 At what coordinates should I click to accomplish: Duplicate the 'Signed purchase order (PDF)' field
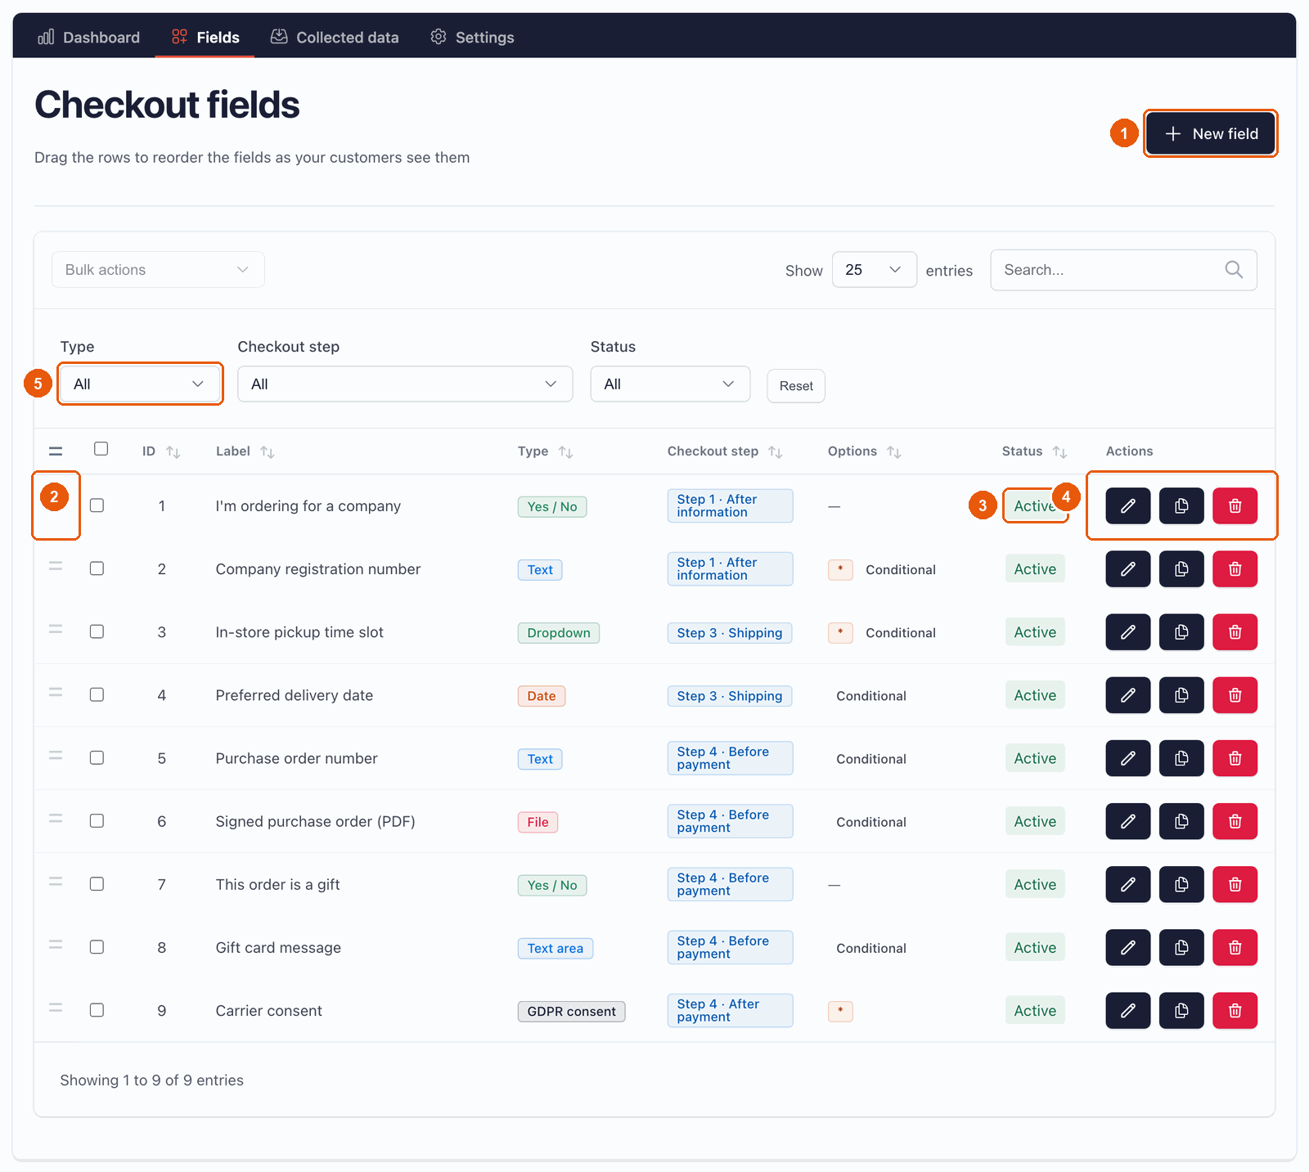click(1181, 821)
